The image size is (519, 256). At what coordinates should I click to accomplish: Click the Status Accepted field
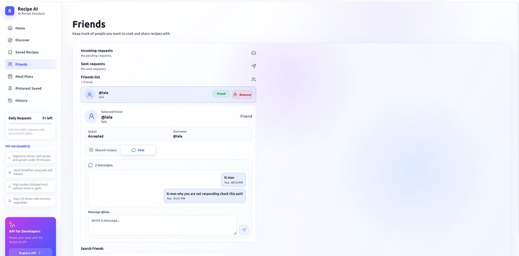[x=126, y=134]
